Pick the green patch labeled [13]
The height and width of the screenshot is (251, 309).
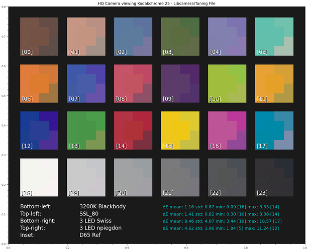[x=86, y=130]
